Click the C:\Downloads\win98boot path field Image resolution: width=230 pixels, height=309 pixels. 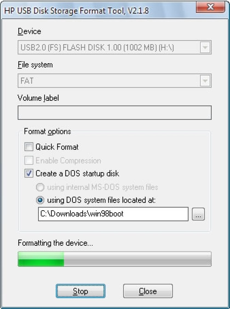pos(113,214)
